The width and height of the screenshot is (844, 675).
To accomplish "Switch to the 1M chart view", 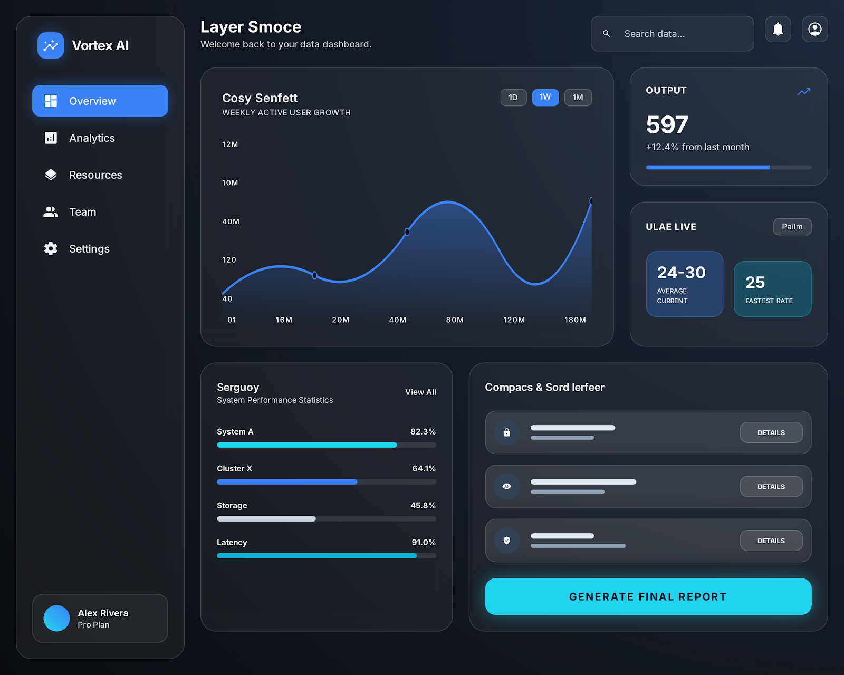I will tap(578, 98).
